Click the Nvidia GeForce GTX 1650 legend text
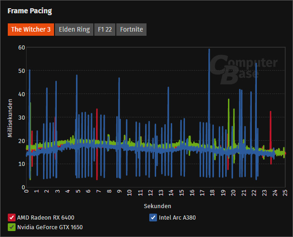This screenshot has height=237, width=293. click(x=50, y=226)
